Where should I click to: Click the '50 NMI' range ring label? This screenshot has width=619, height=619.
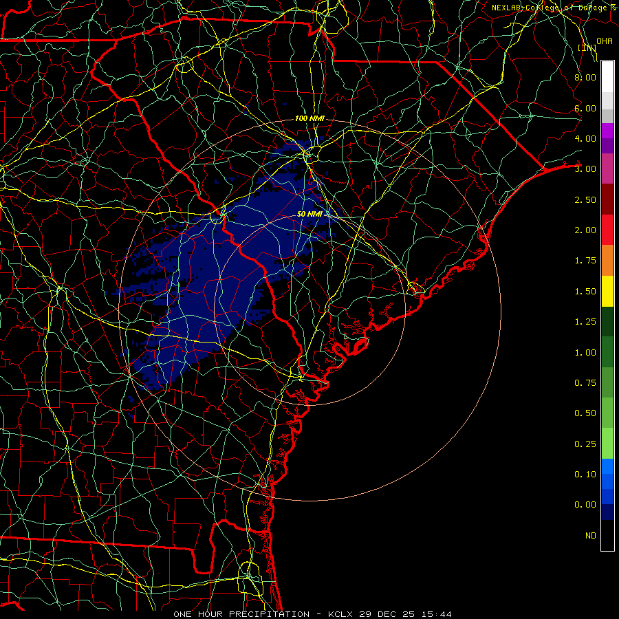click(309, 214)
